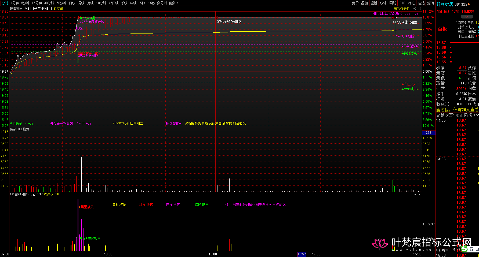Switch to 5秒 chart tab
The width and height of the screenshot is (479, 257).
click(142, 3)
